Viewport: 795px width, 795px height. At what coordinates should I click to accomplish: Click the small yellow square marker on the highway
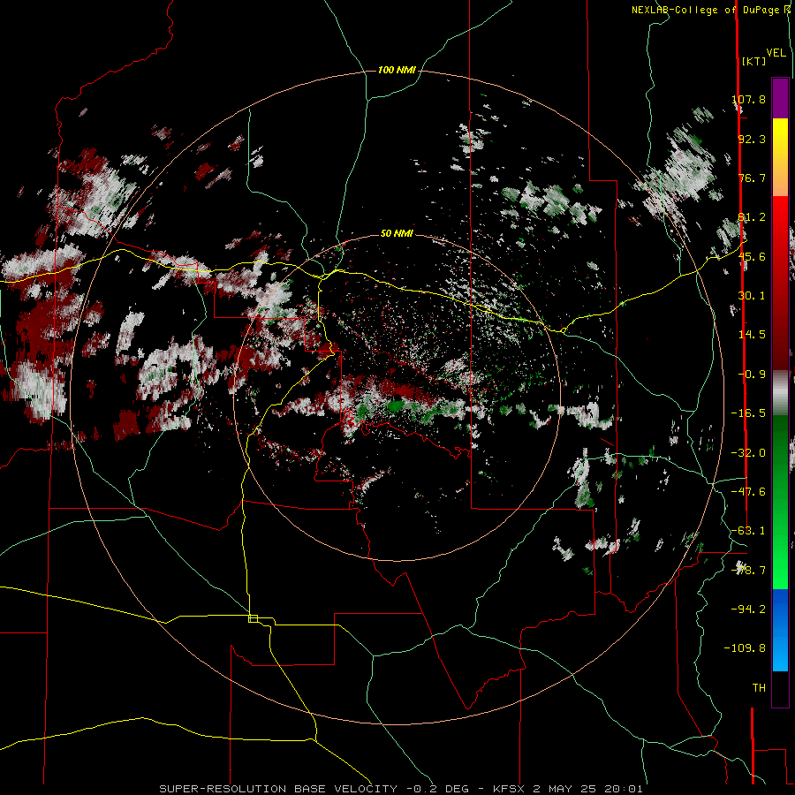point(253,618)
